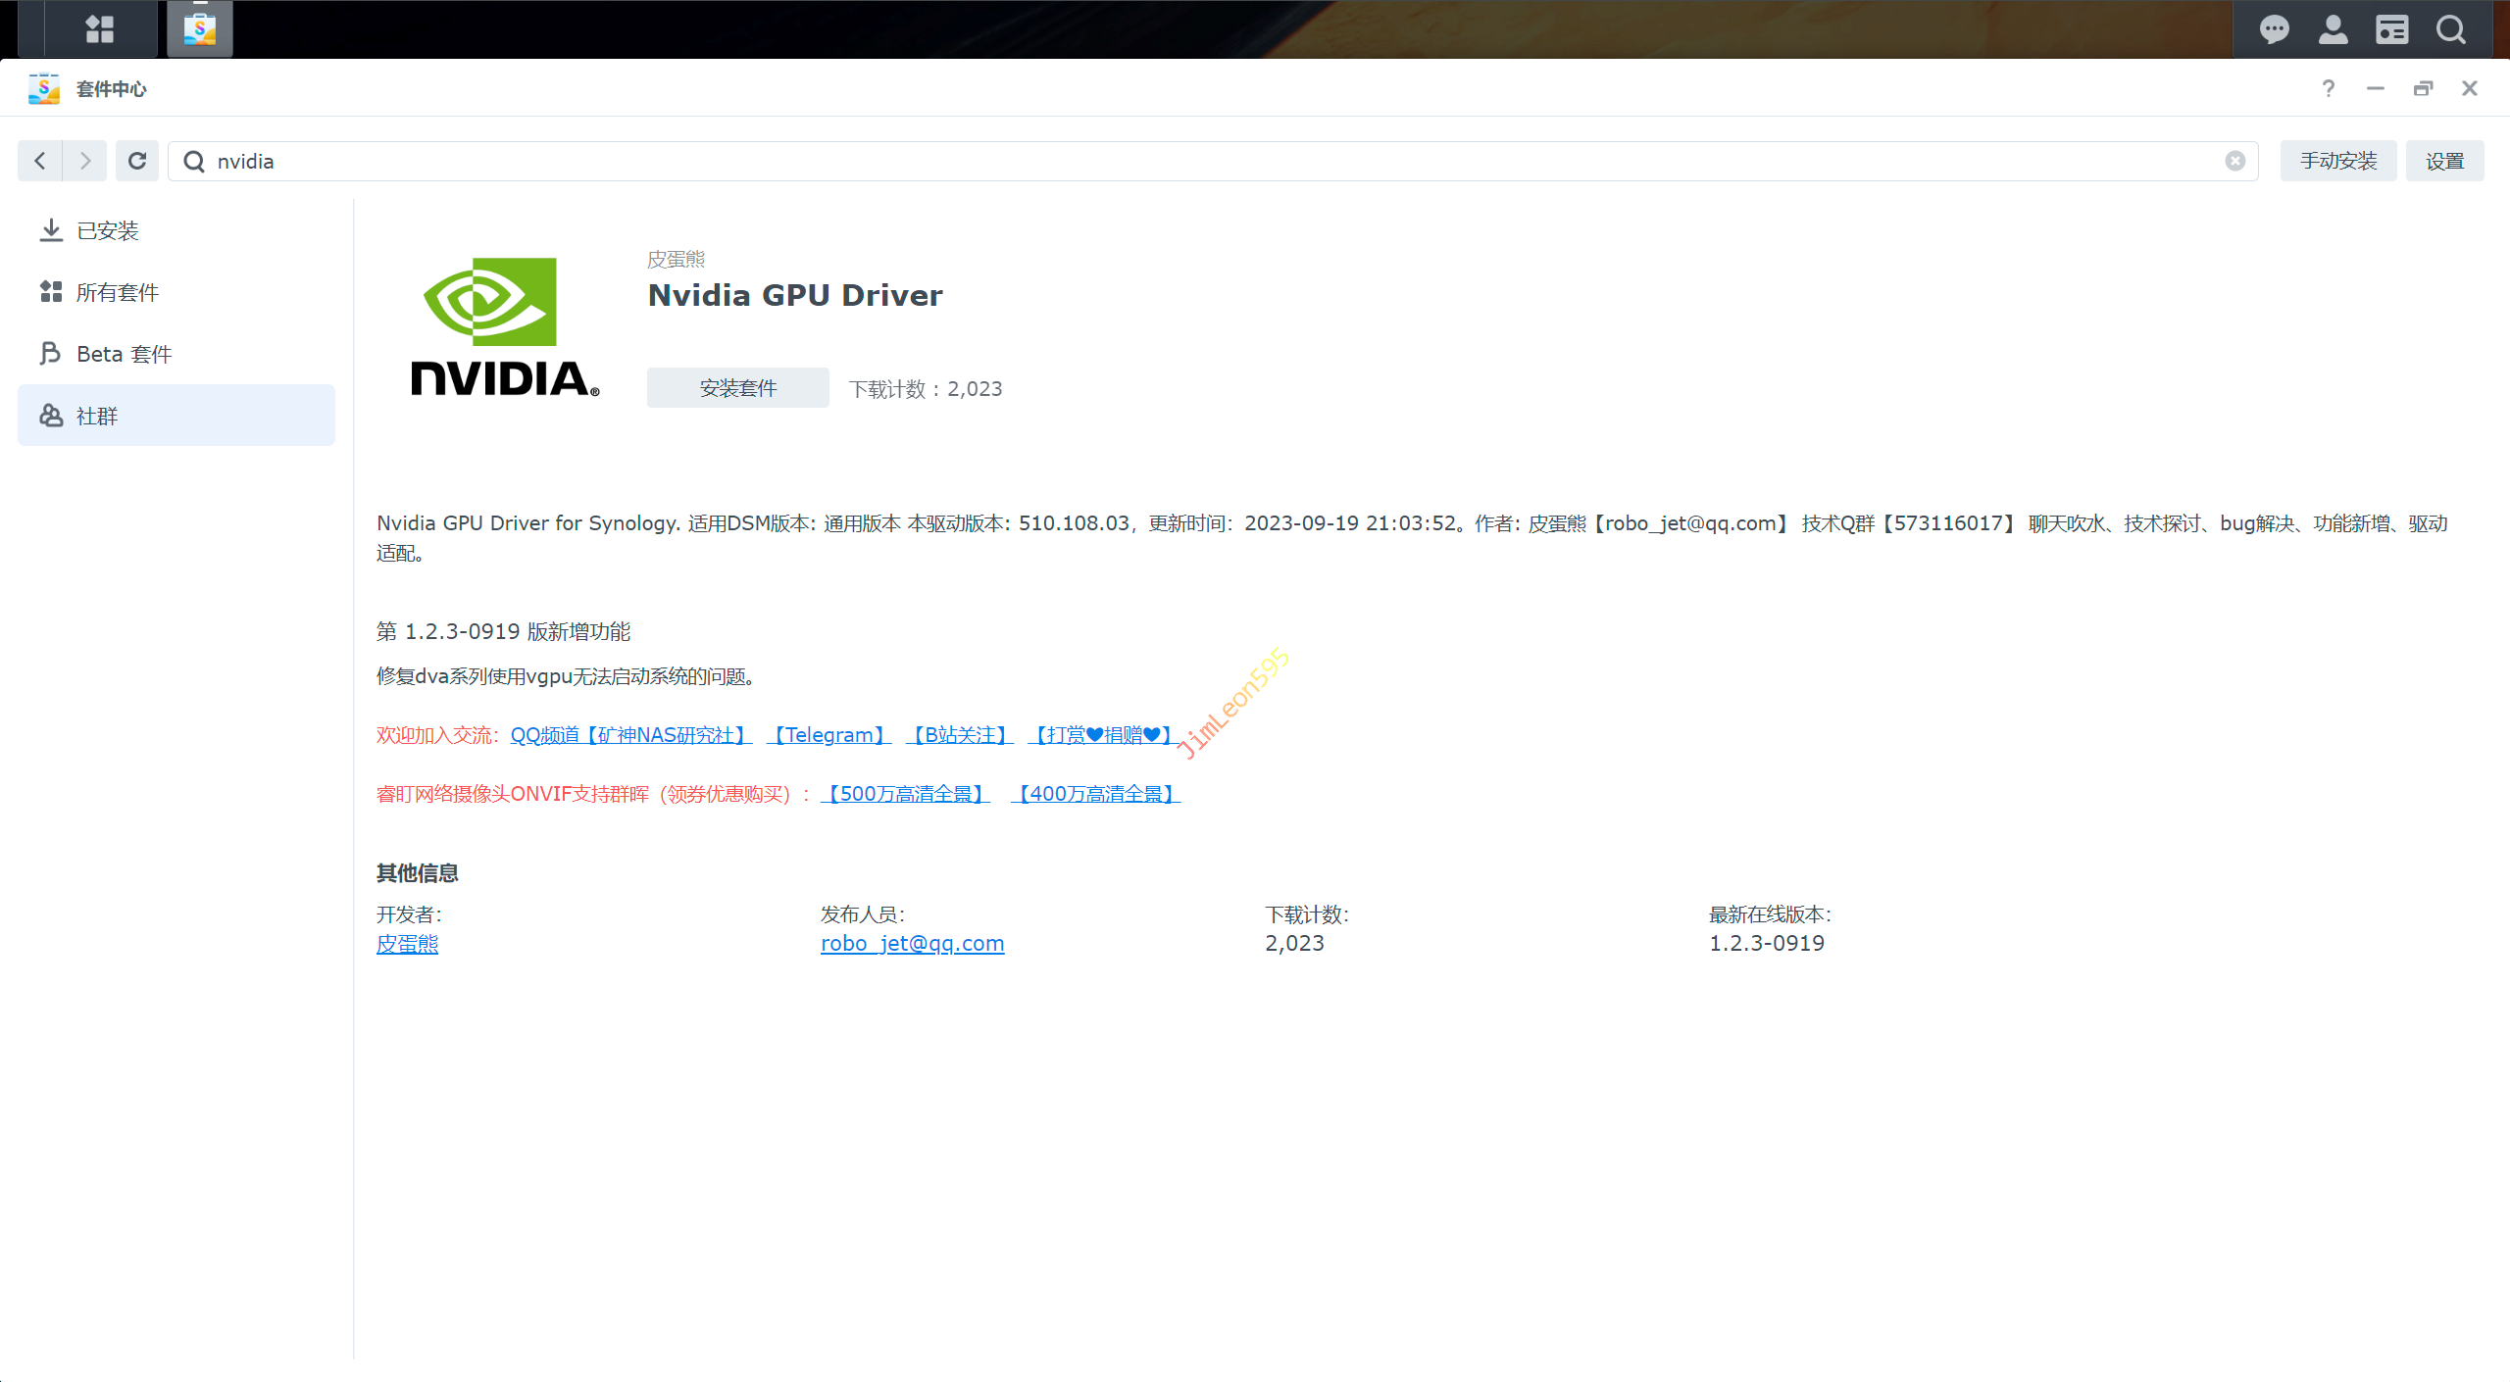2510x1382 pixels.
Task: Open the widgets panel icon
Action: tap(2391, 29)
